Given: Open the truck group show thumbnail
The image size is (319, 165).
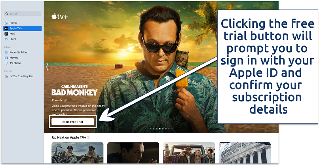Looking at the screenshot, I should click(x=189, y=153).
